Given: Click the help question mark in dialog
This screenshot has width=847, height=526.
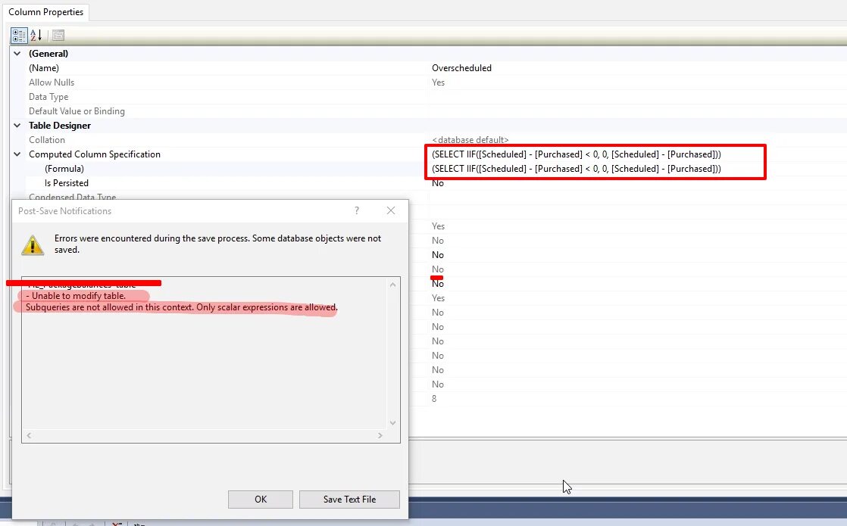Looking at the screenshot, I should [357, 210].
